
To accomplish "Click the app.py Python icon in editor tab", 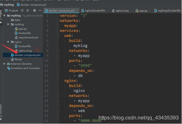I will (x=137, y=10).
